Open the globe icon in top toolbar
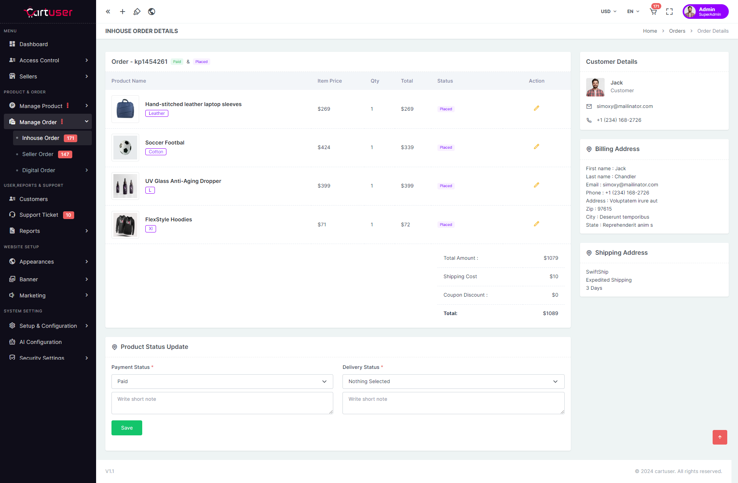The width and height of the screenshot is (738, 483). pyautogui.click(x=151, y=12)
